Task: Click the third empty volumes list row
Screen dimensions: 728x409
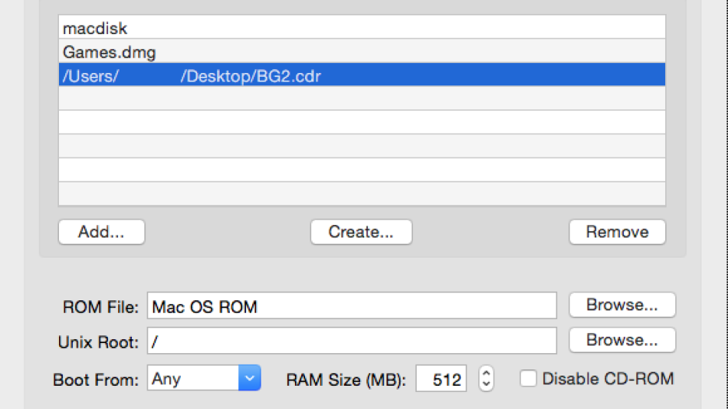Action: click(x=362, y=146)
